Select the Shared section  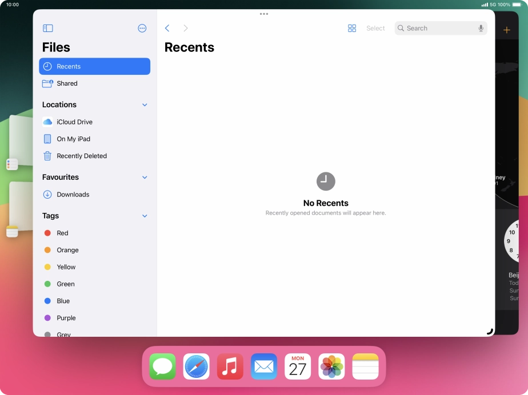[x=66, y=83]
